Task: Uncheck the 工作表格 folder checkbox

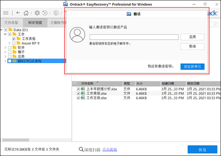Action: (x=14, y=39)
